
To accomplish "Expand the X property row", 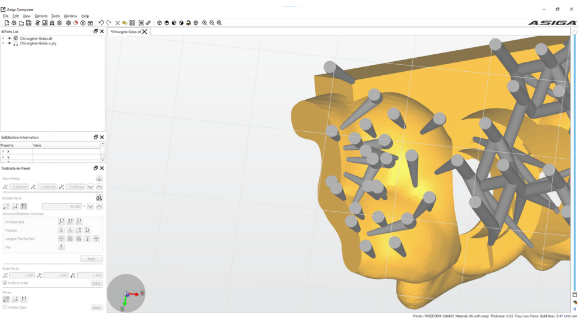I will 4,152.
